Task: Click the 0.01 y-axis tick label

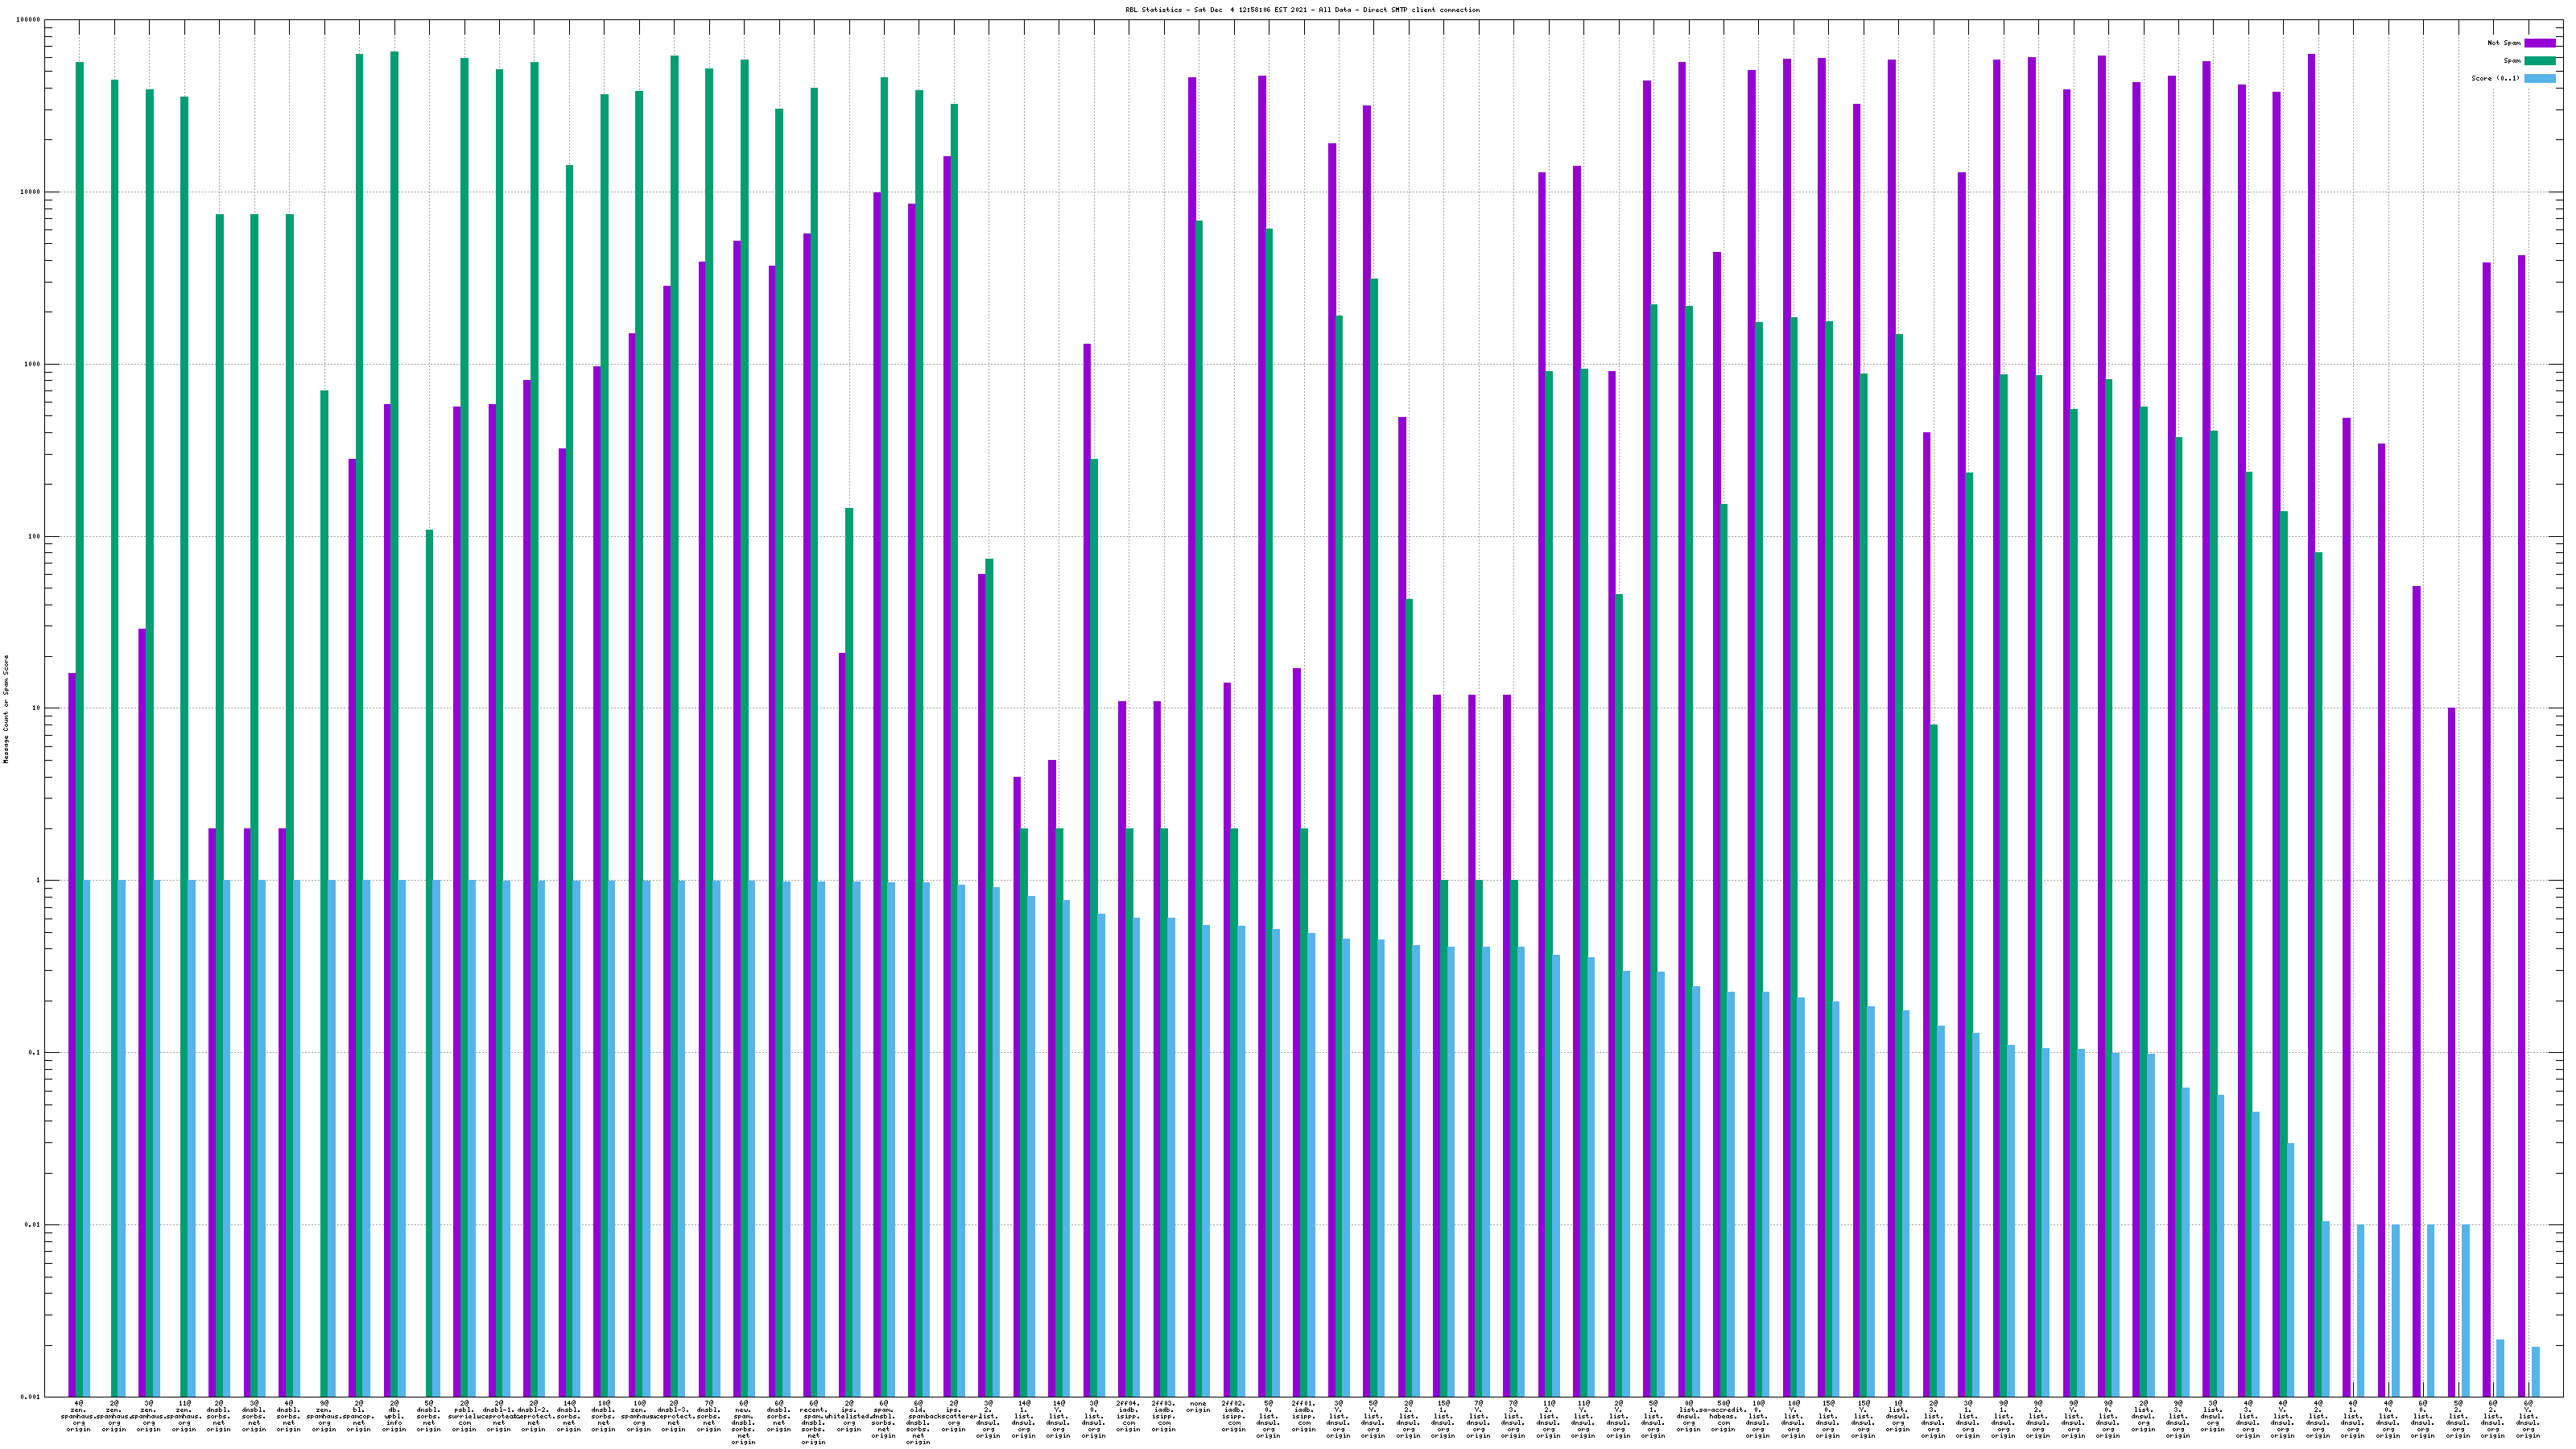Action: click(x=33, y=1225)
